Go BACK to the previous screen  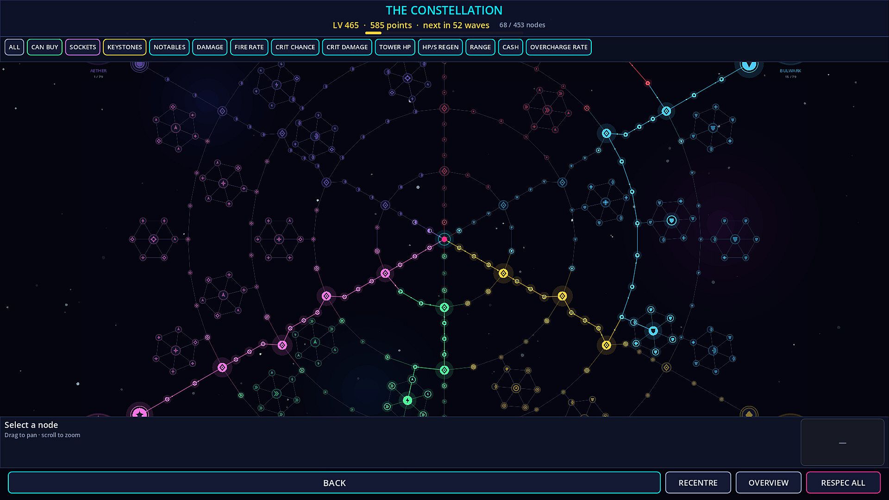coord(334,483)
